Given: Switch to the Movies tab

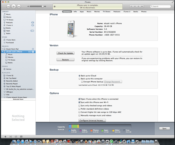Looking at the screenshot, I should [x=97, y=12].
